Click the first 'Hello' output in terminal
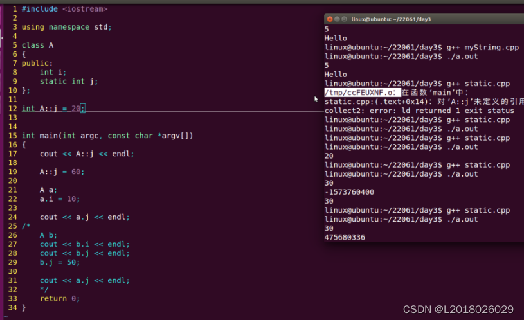The height and width of the screenshot is (320, 524). point(336,39)
